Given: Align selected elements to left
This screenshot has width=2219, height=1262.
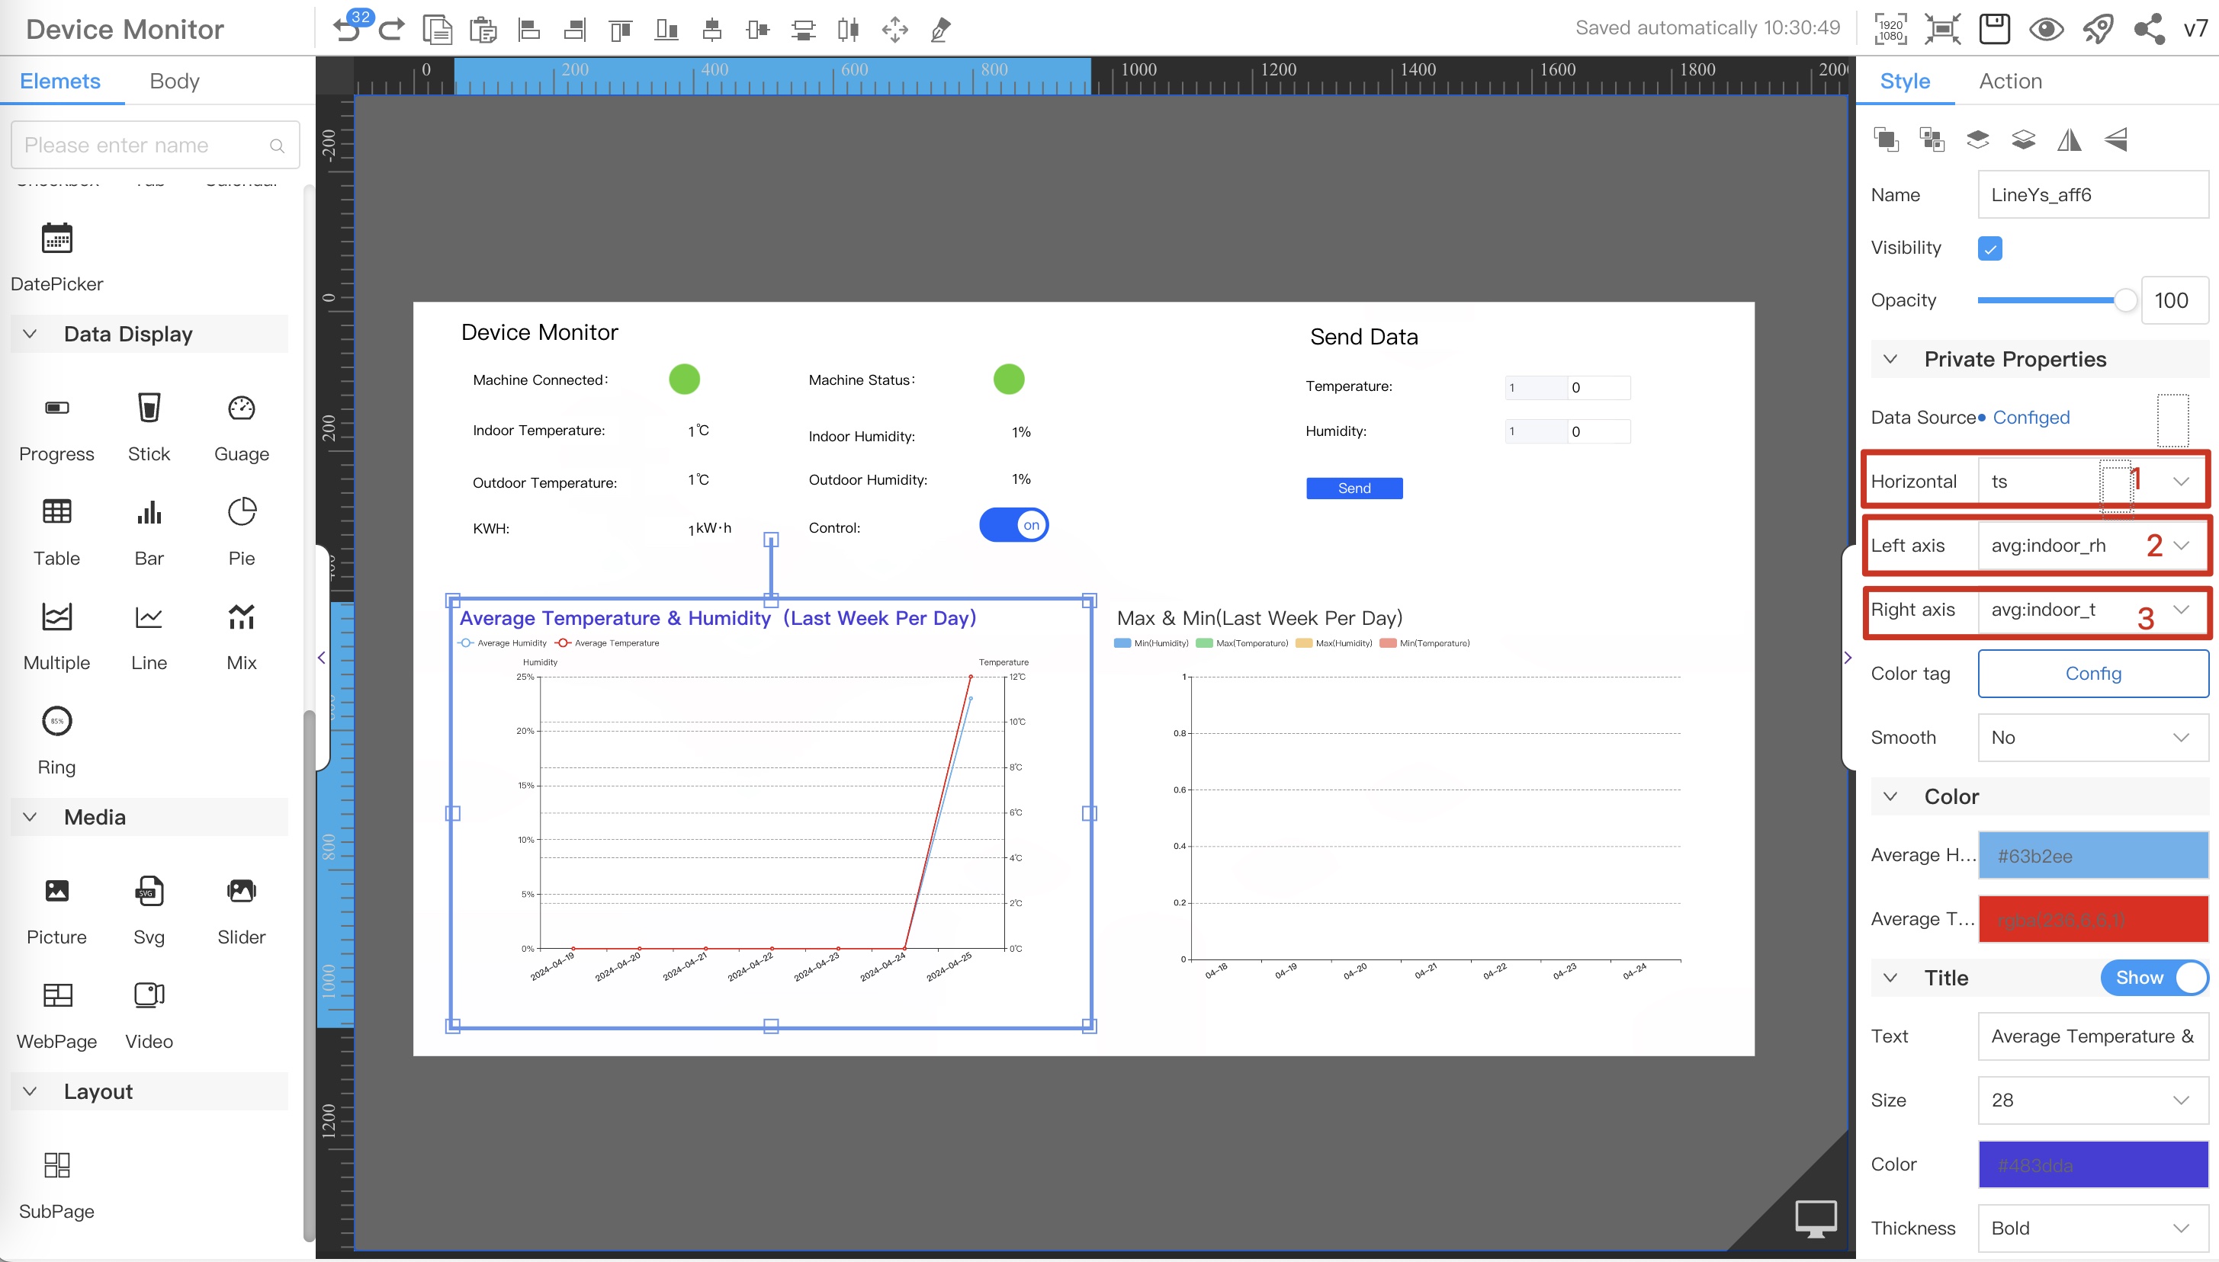Looking at the screenshot, I should (x=529, y=30).
